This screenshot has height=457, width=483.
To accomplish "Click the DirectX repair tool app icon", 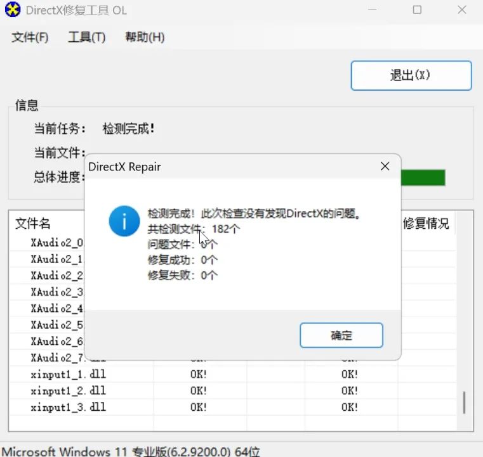I will click(x=13, y=10).
